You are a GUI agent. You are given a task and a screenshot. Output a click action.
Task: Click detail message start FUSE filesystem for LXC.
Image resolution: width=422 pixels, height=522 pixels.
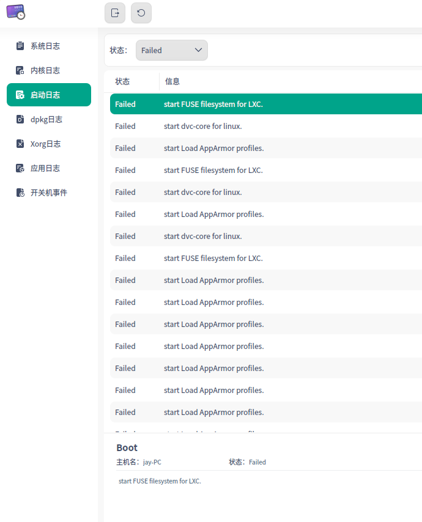160,481
